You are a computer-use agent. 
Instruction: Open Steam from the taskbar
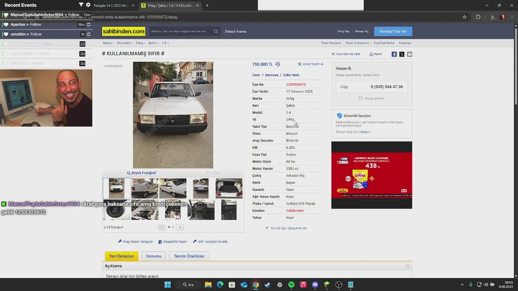[267, 285]
